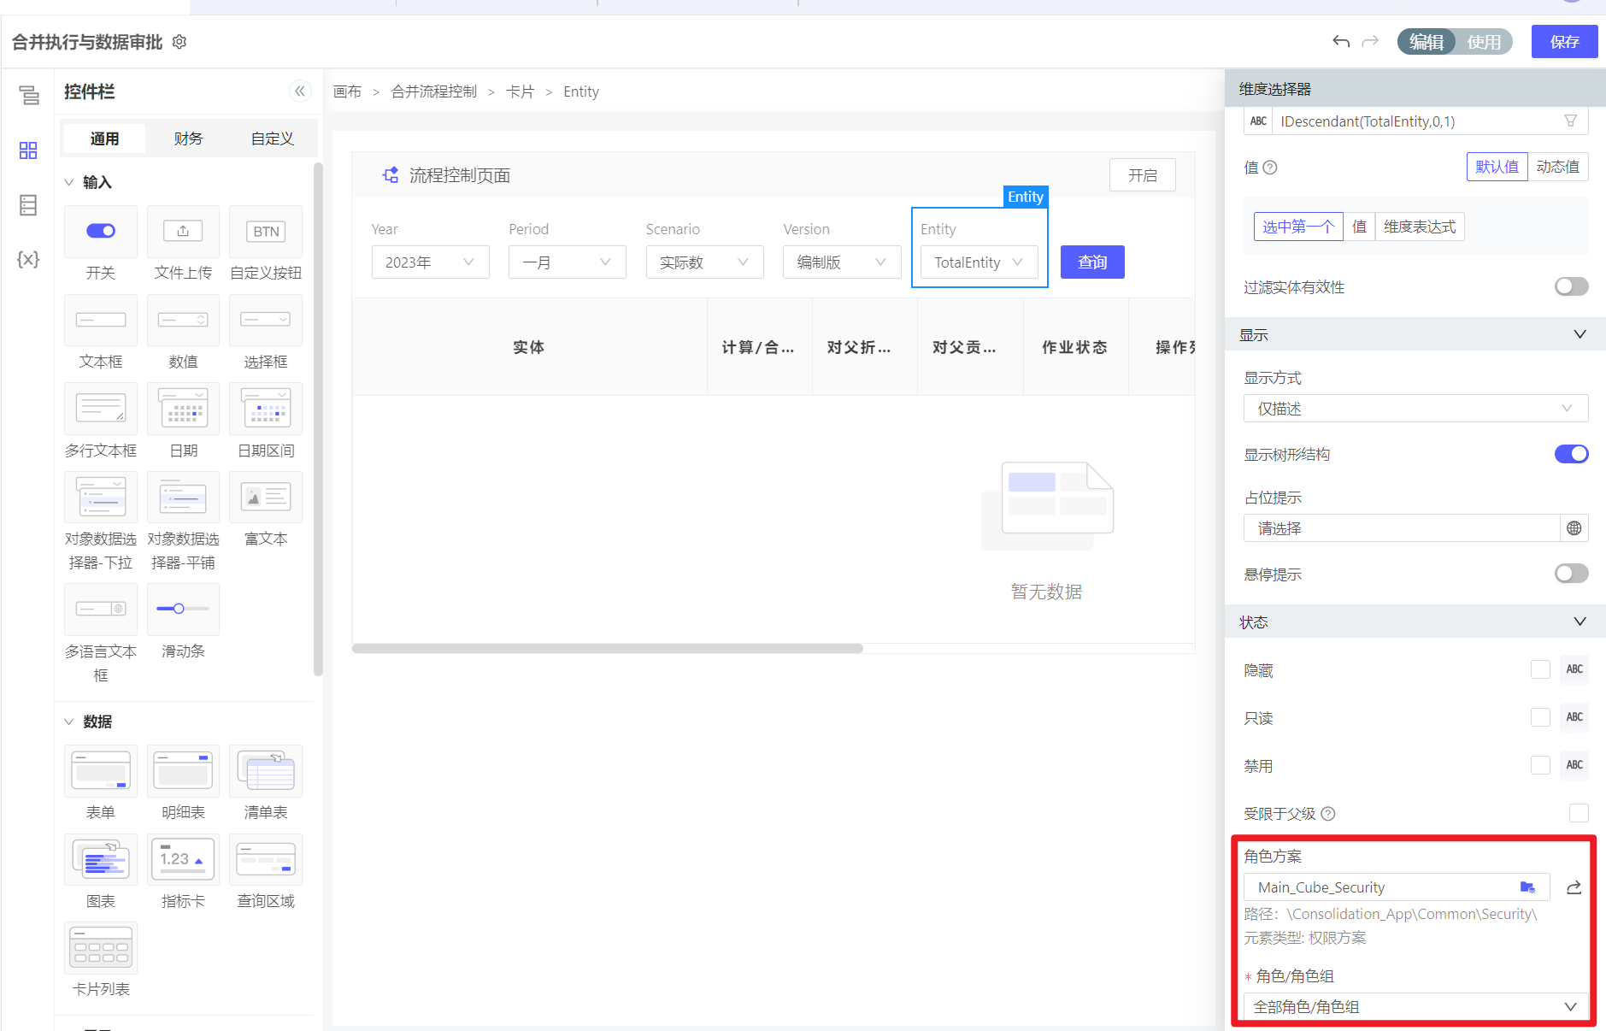Select the Chart widget icon
The width and height of the screenshot is (1606, 1031).
coord(101,860)
